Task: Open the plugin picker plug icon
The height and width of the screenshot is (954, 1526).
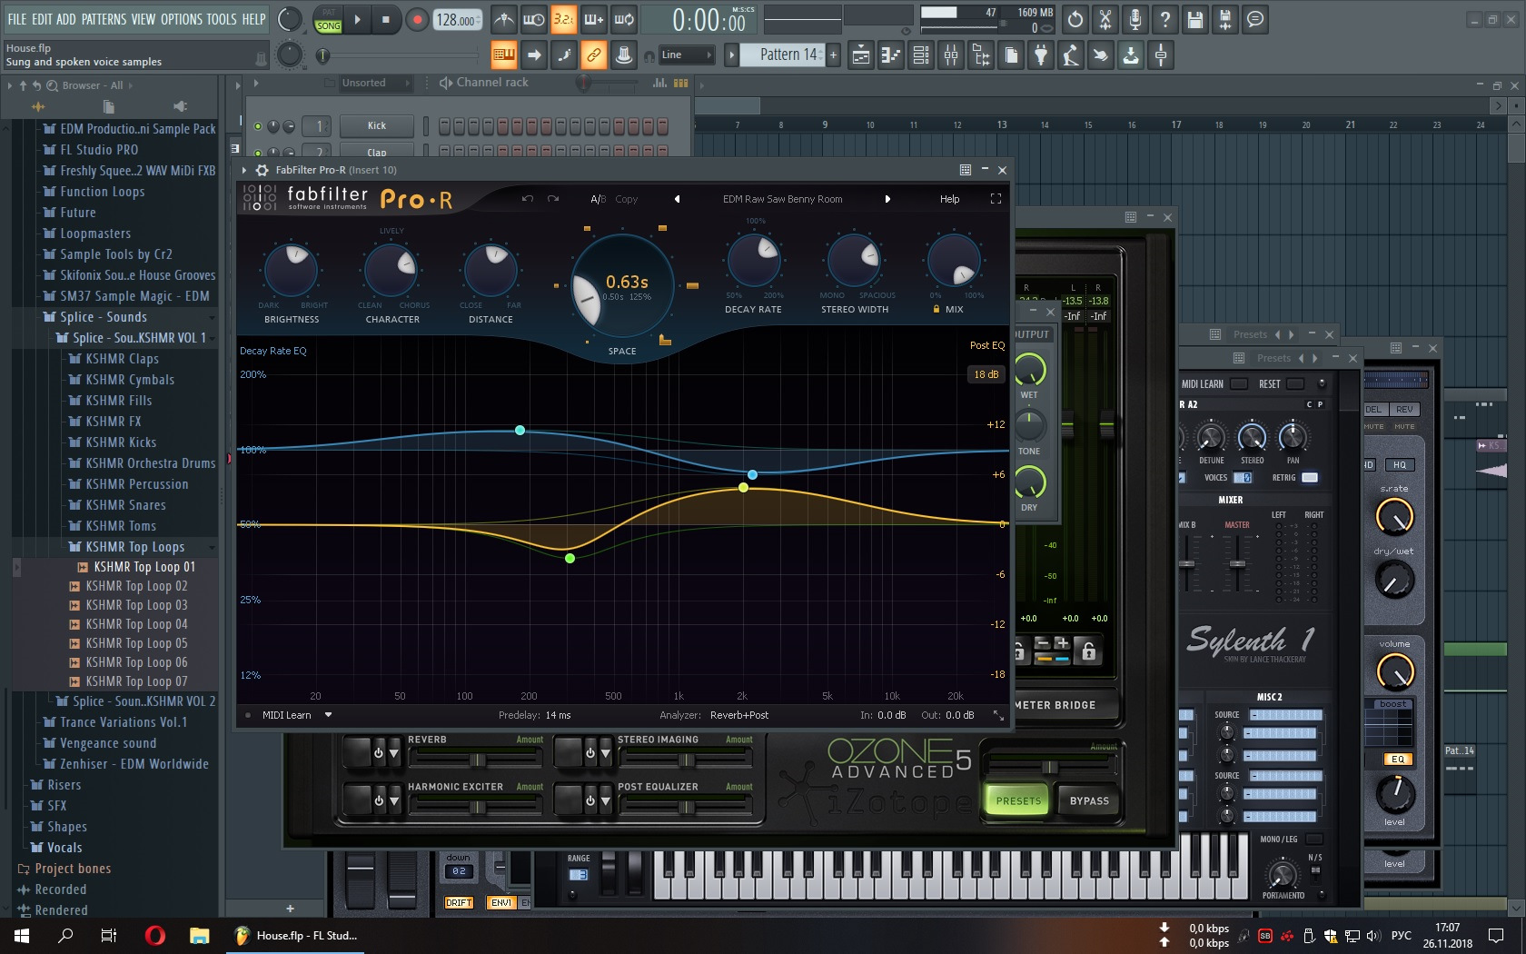Action: 1041,55
